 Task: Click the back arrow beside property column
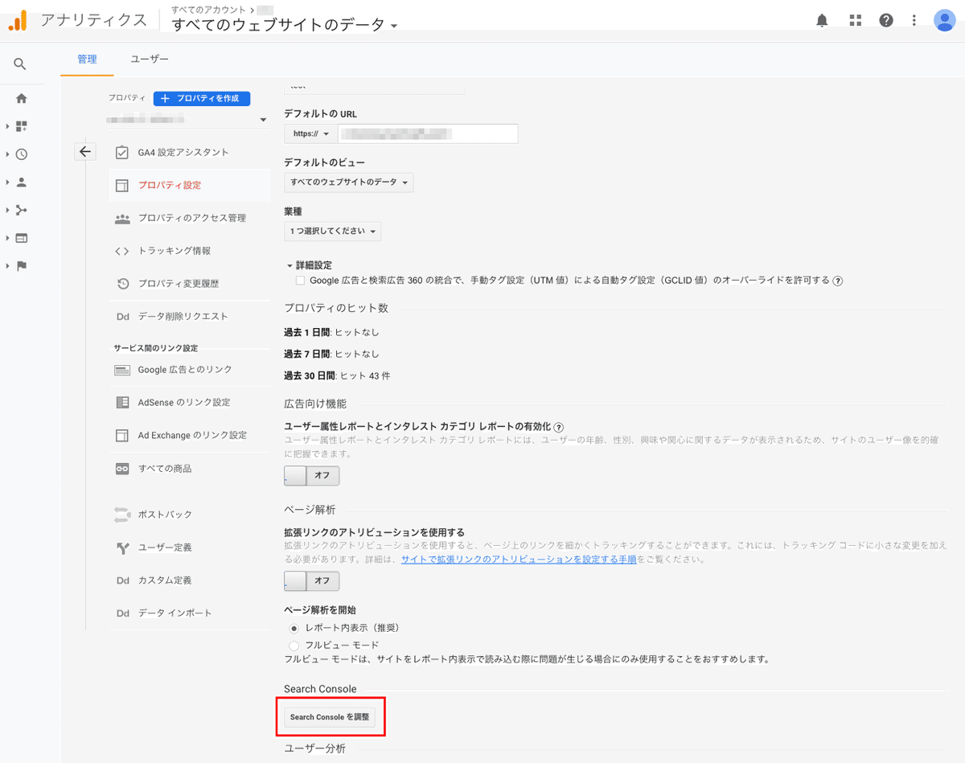(85, 151)
